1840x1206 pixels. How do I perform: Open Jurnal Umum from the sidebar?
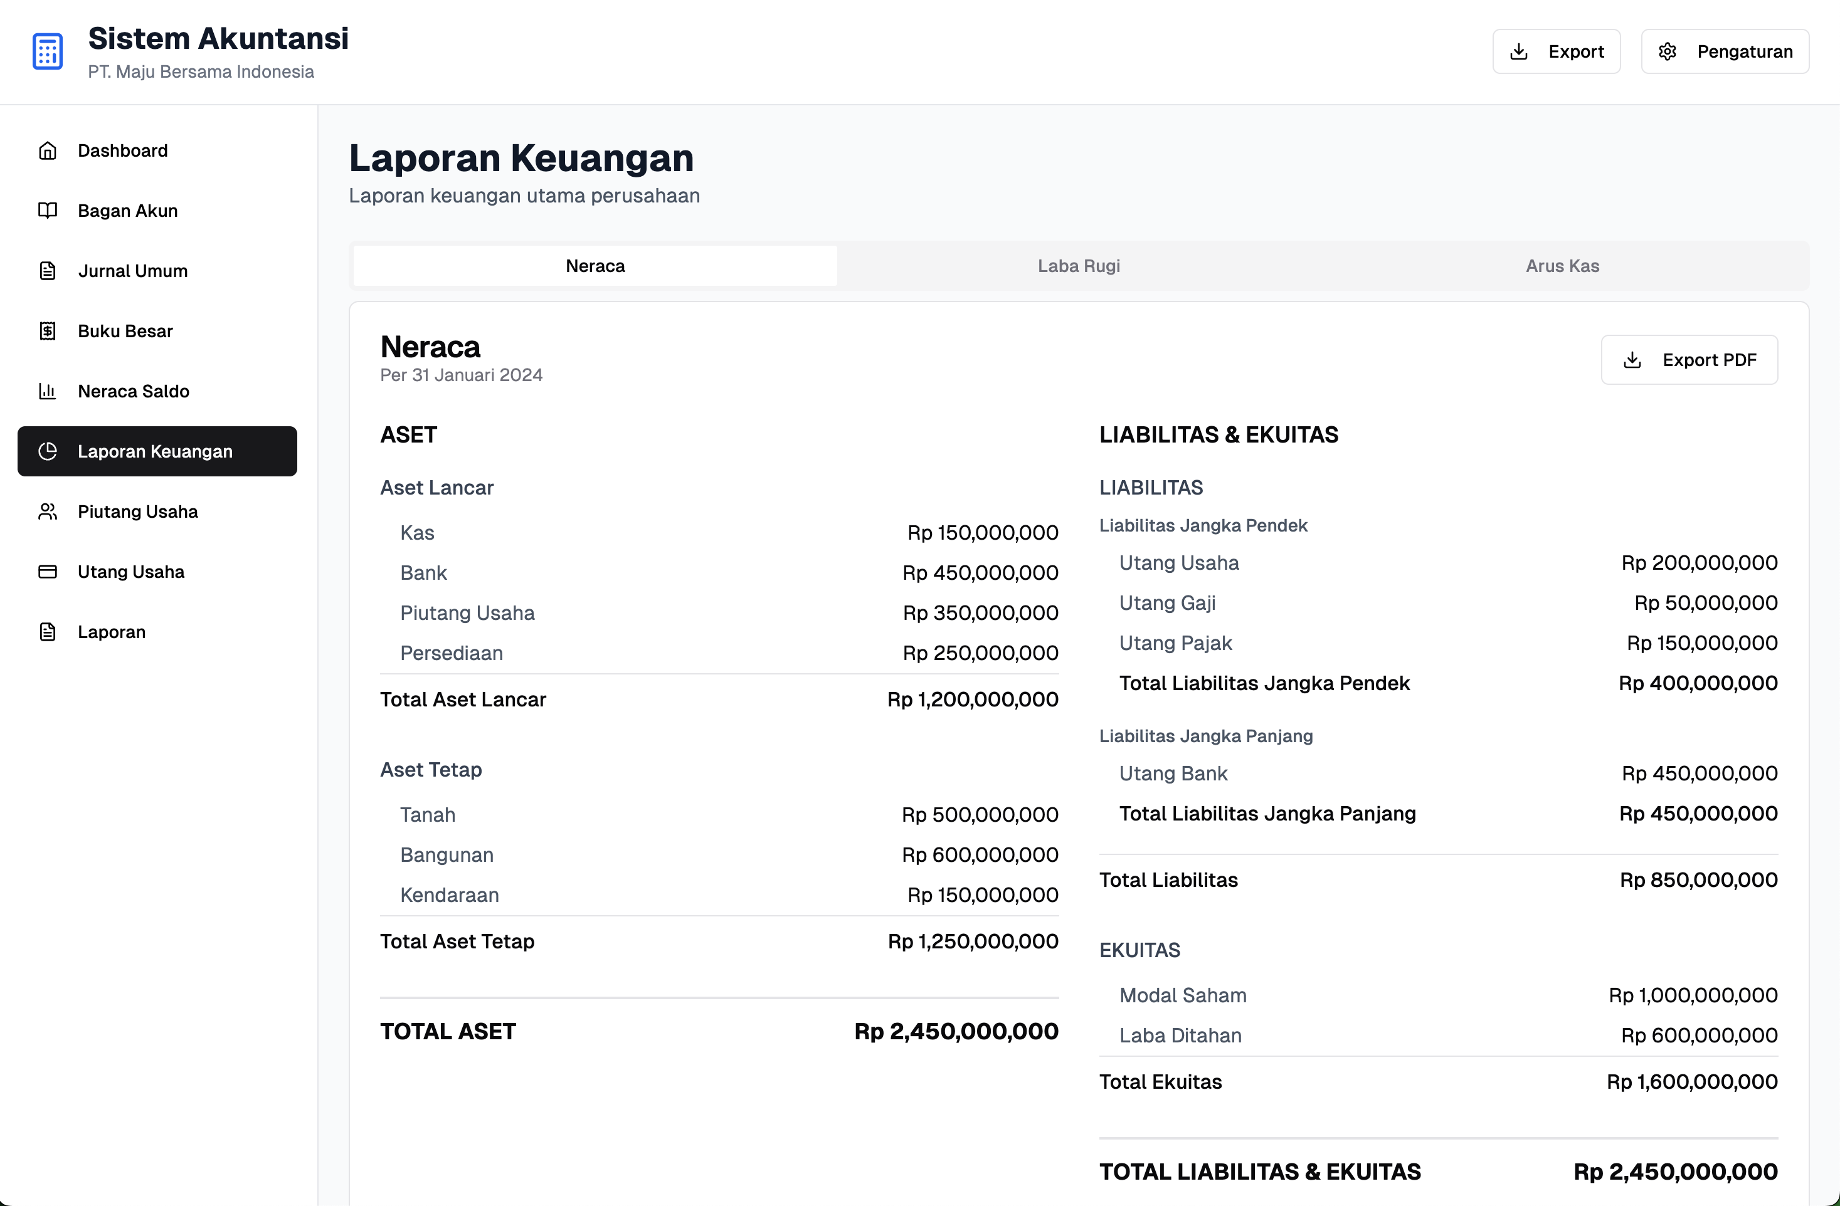pos(157,271)
